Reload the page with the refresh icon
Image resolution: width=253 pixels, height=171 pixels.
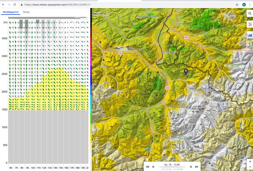[x=15, y=5]
